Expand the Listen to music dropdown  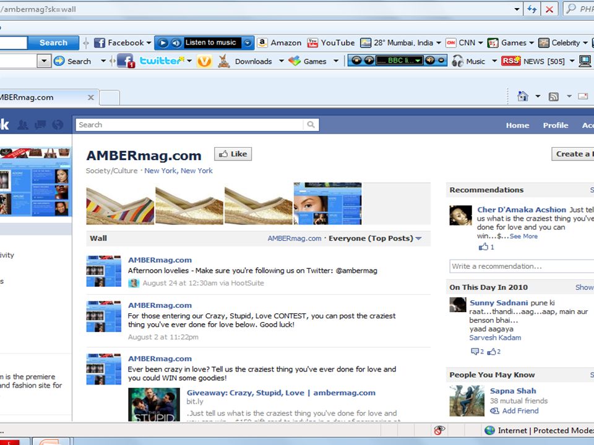point(247,43)
